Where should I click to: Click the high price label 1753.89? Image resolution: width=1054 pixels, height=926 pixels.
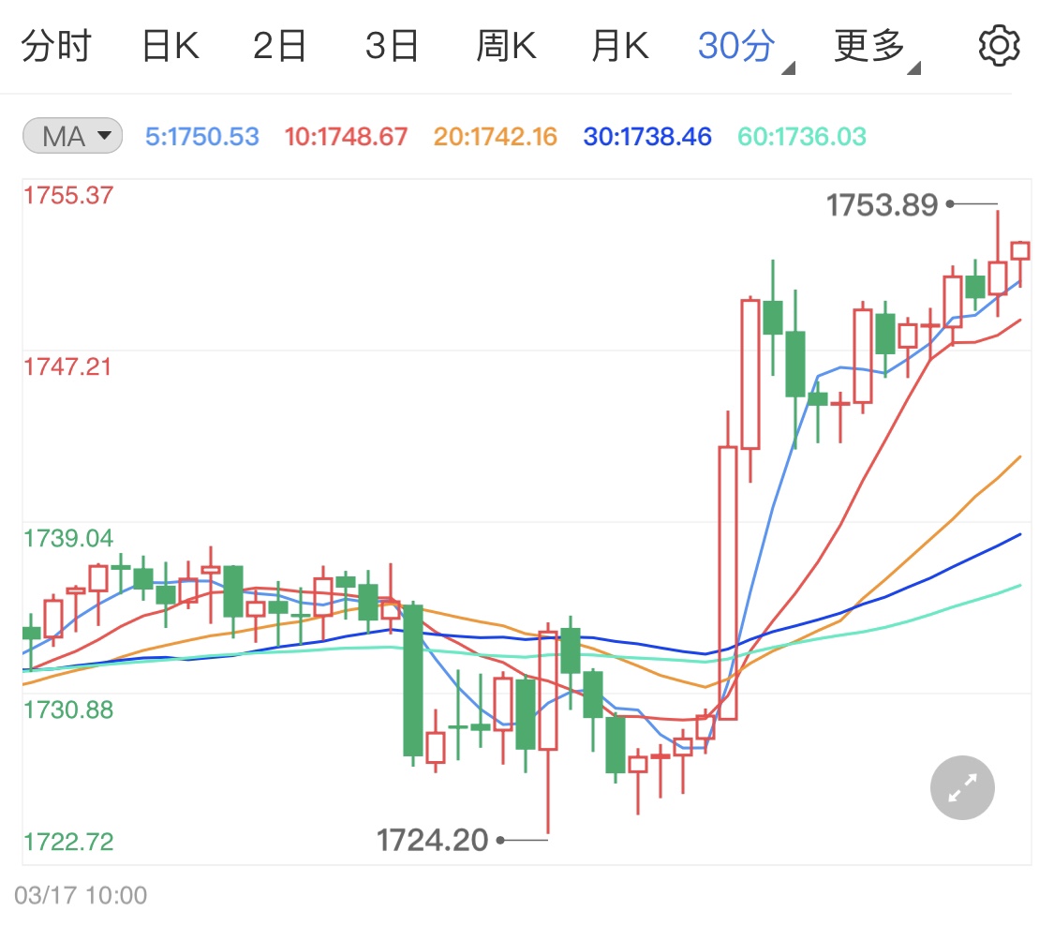[x=882, y=204]
